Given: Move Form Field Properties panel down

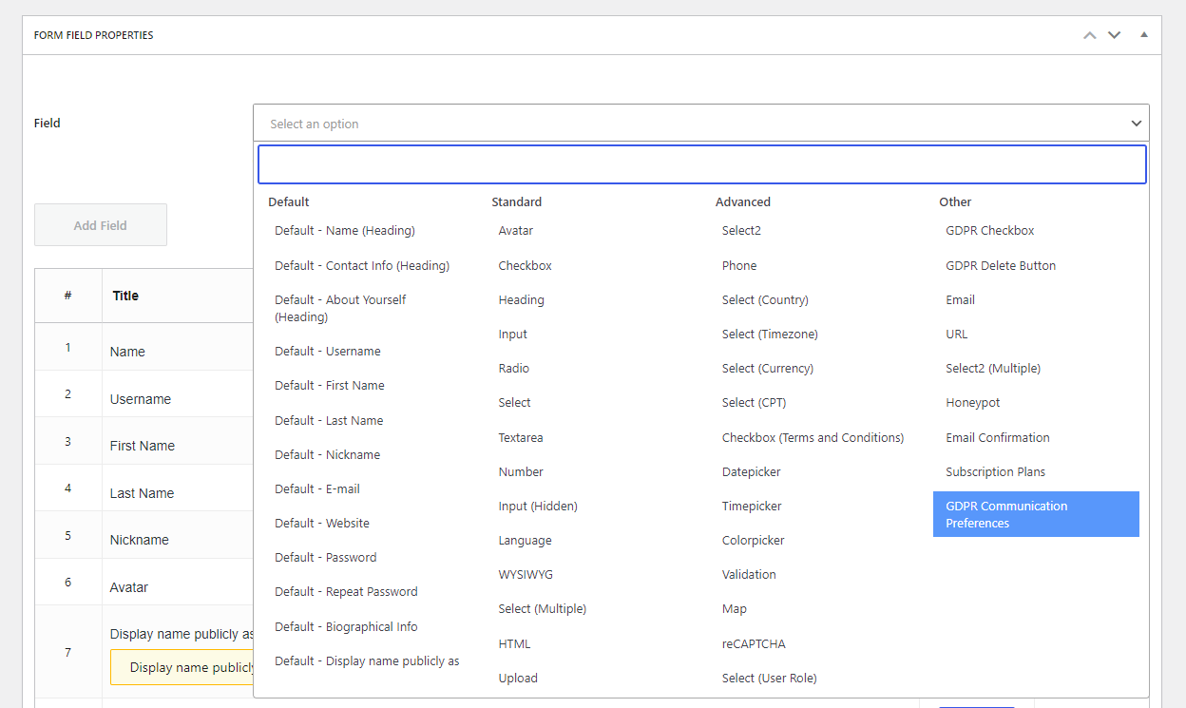Looking at the screenshot, I should click(x=1115, y=35).
